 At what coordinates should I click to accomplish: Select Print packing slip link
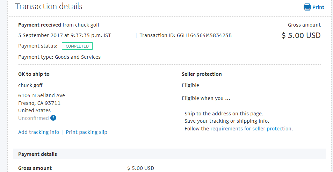pos(86,132)
